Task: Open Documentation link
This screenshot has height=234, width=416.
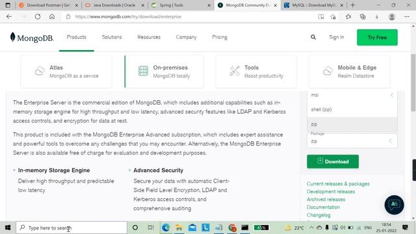Action: point(323,207)
